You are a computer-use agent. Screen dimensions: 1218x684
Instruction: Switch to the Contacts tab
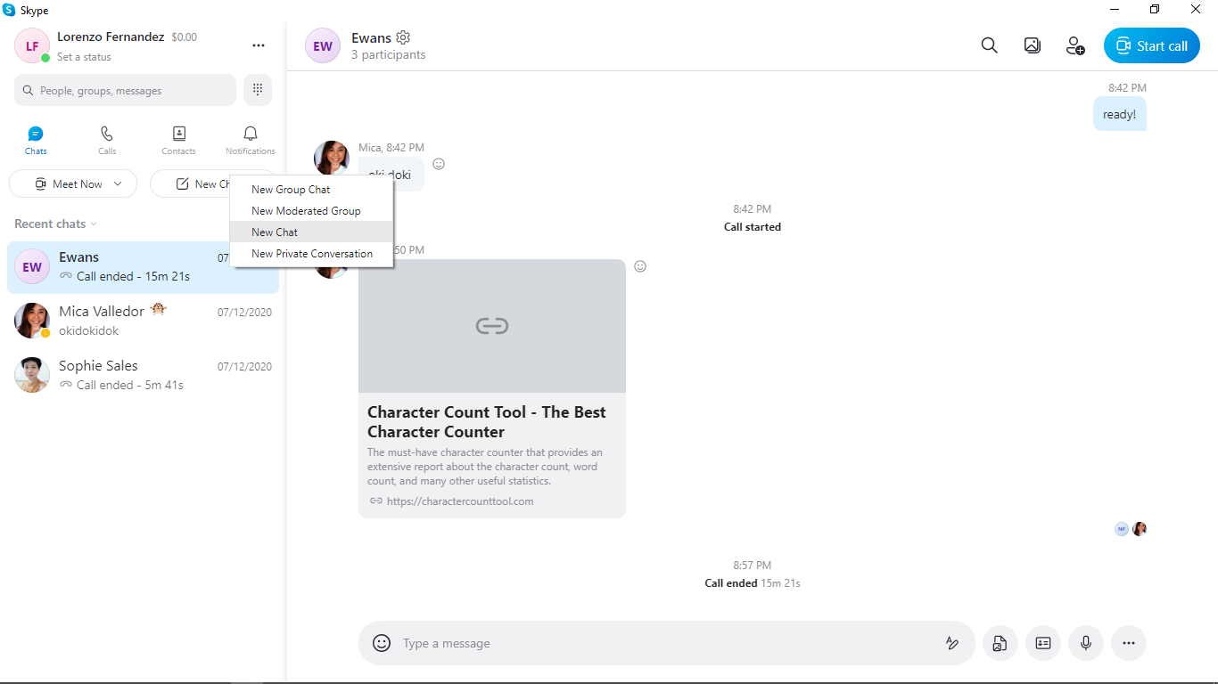[178, 141]
